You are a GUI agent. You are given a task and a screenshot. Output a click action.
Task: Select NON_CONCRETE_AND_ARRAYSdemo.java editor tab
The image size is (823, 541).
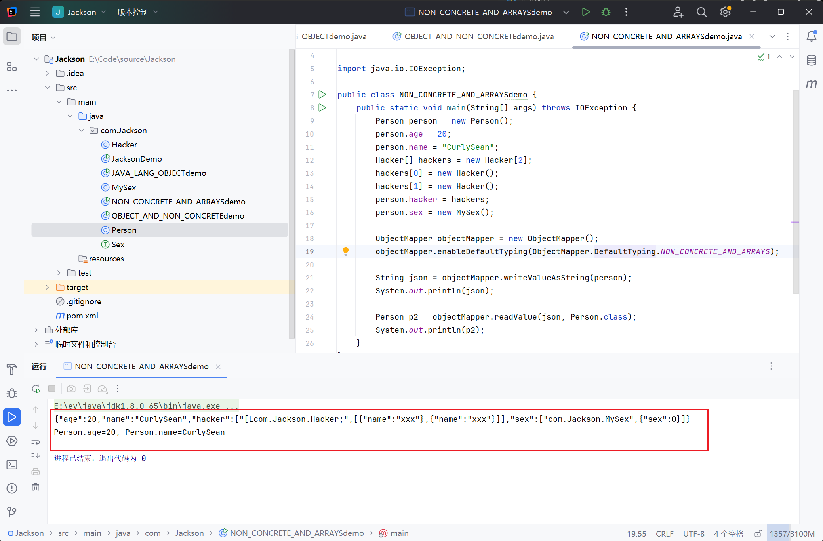pos(661,36)
